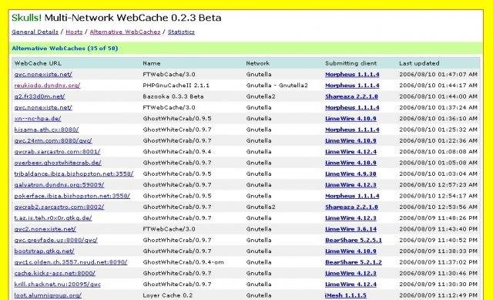The height and width of the screenshot is (300, 493).
Task: Open the Statistics page link
Action: click(181, 32)
